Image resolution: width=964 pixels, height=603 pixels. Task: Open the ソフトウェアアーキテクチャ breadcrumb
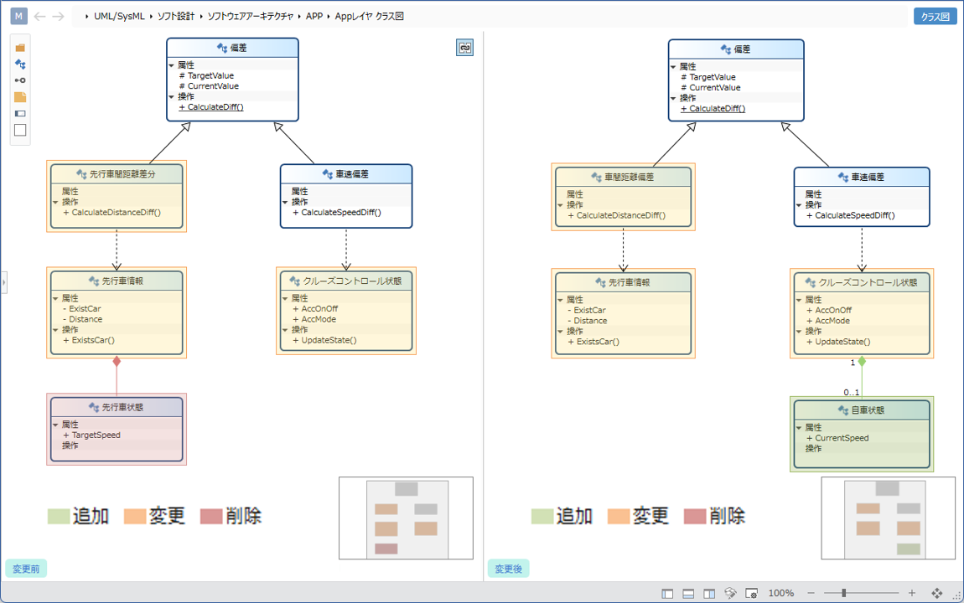point(251,17)
